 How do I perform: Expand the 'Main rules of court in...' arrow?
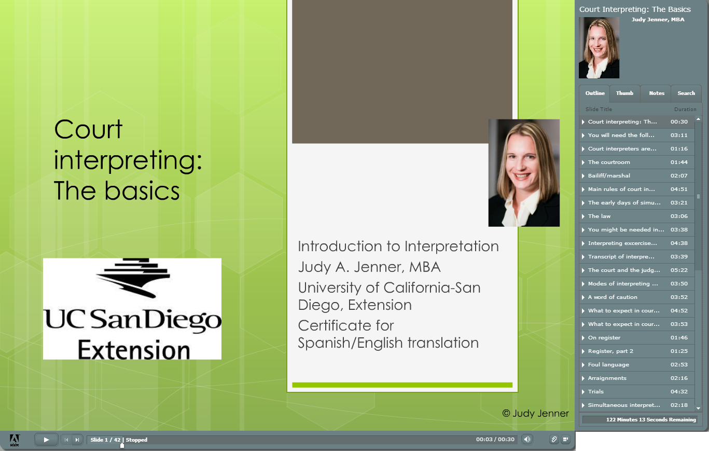click(x=583, y=189)
